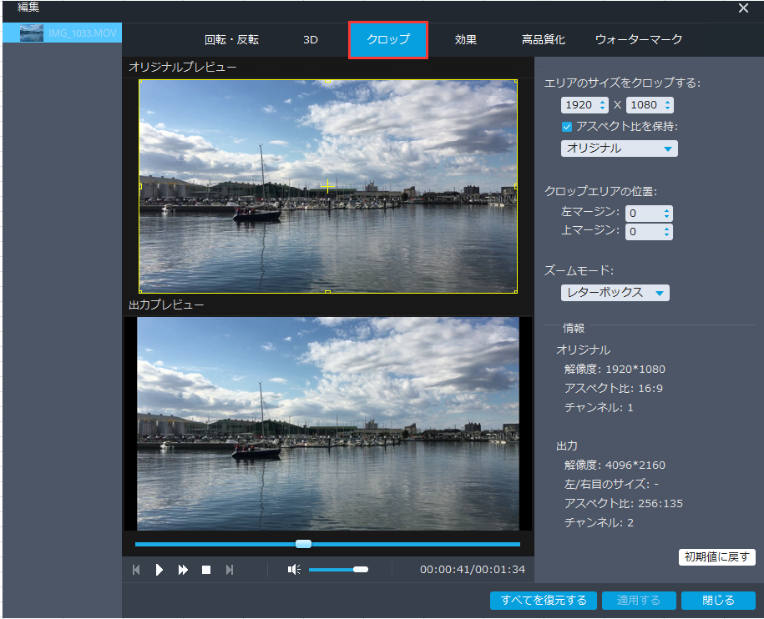The width and height of the screenshot is (764, 619).
Task: Open the 効果 tab
Action: [466, 39]
